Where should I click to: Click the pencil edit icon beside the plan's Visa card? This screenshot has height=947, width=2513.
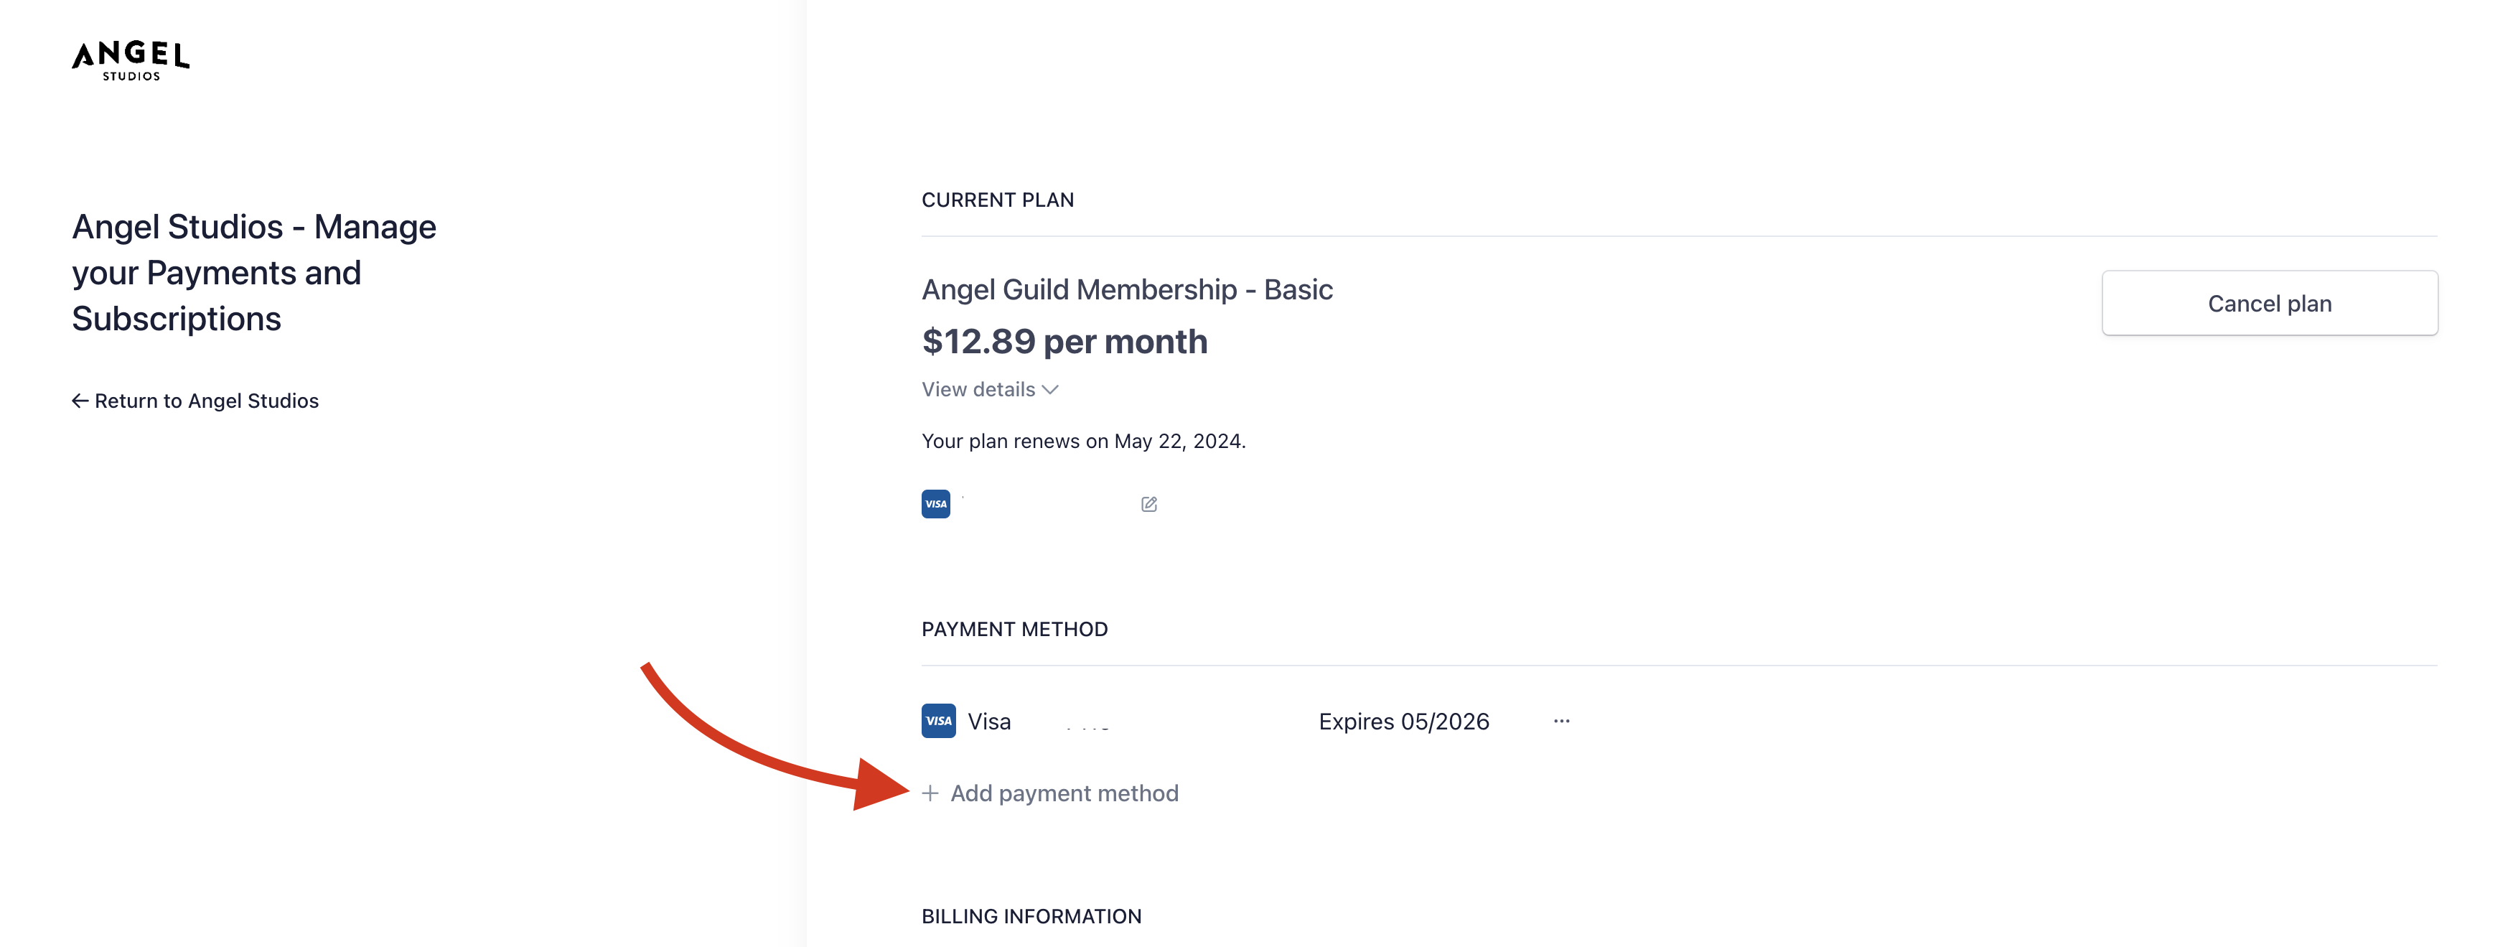[x=1148, y=504]
